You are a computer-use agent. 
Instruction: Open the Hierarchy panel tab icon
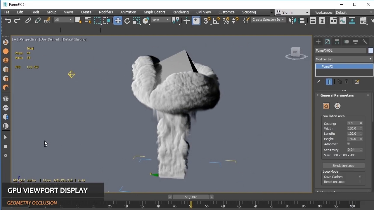pyautogui.click(x=337, y=42)
